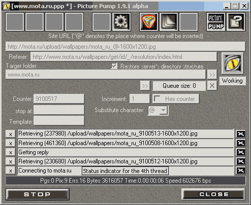Click the title bar application icon
Image resolution: width=251 pixels, height=205 pixels.
[x=7, y=6]
